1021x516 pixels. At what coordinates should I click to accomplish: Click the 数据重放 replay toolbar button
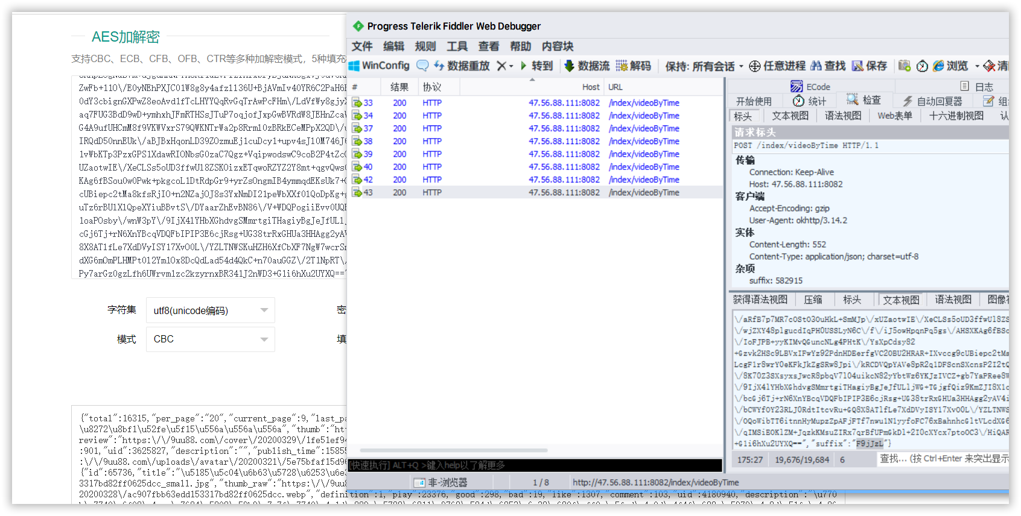[x=462, y=66]
